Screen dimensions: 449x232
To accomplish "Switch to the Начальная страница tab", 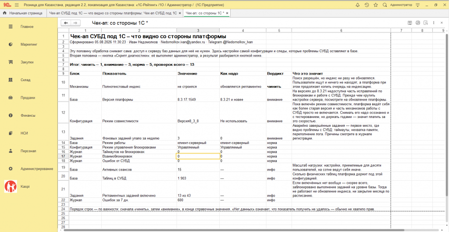I will tap(23, 13).
